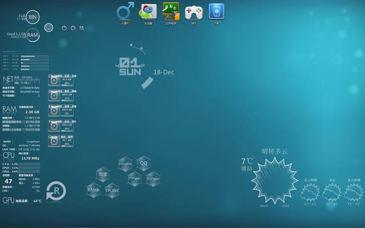Launch the browser dock icon

click(x=148, y=11)
